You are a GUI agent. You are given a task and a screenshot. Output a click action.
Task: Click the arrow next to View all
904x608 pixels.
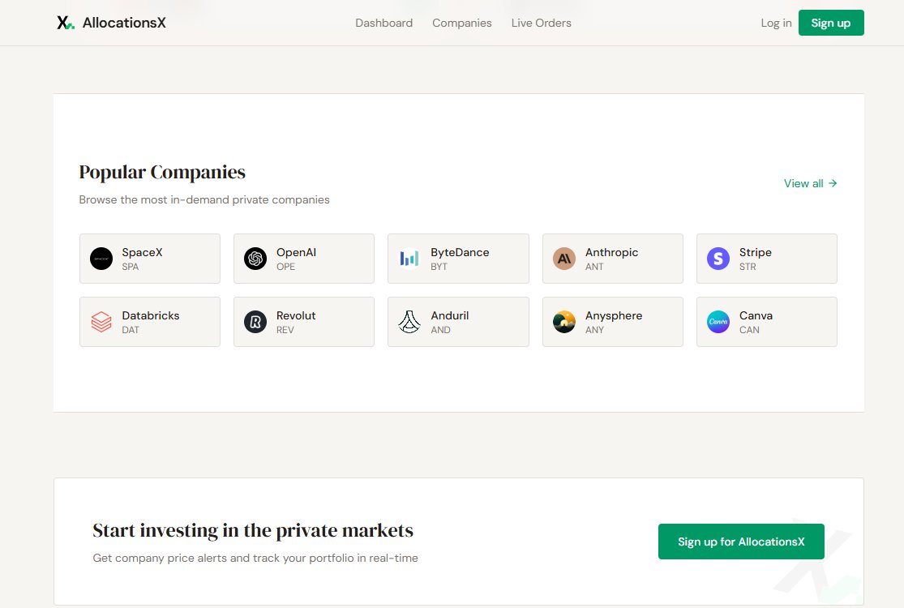click(x=833, y=183)
